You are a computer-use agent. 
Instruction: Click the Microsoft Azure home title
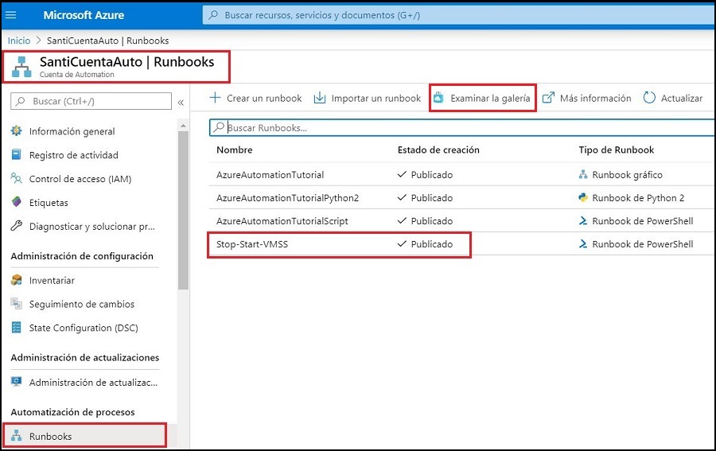coord(84,15)
